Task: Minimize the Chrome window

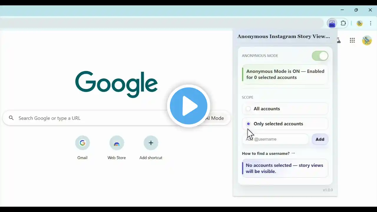Action: point(342,10)
